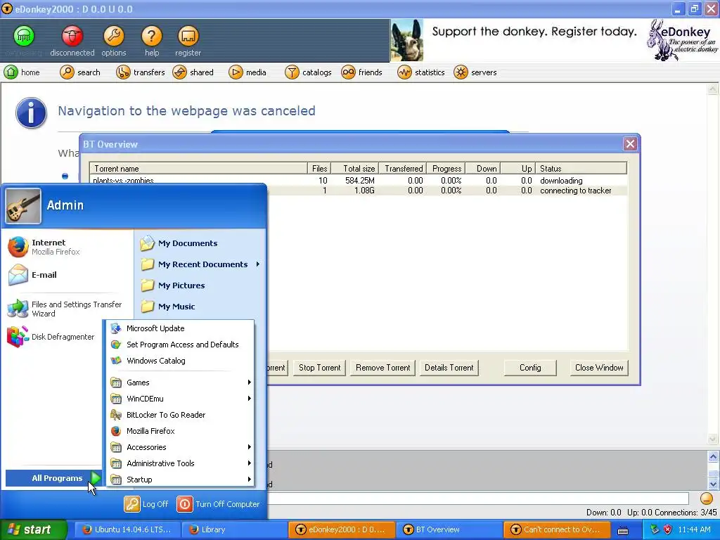
Task: Click the main page scrollbar up arrow
Action: coord(713,89)
